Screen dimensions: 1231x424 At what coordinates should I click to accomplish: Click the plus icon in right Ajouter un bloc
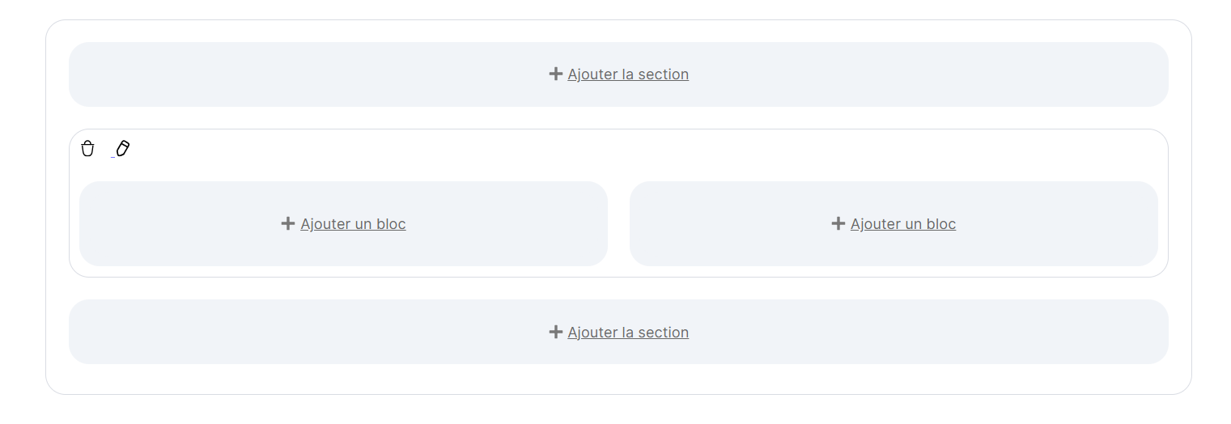[838, 223]
